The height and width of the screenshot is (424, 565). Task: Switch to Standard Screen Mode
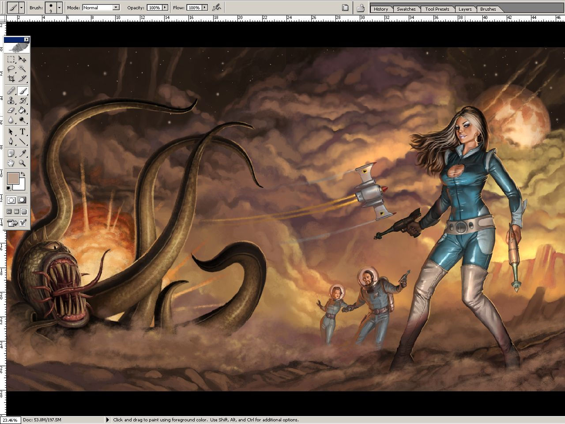[x=9, y=212]
